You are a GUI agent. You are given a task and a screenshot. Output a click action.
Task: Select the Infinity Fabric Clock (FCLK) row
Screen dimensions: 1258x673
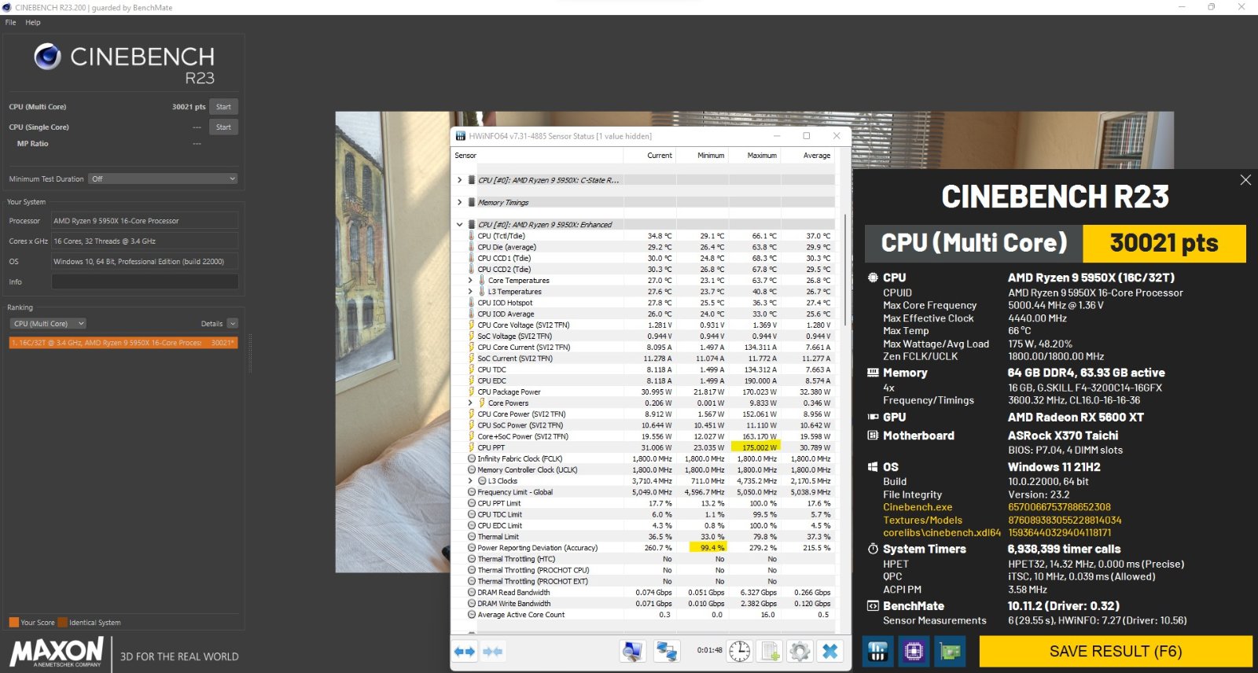645,458
